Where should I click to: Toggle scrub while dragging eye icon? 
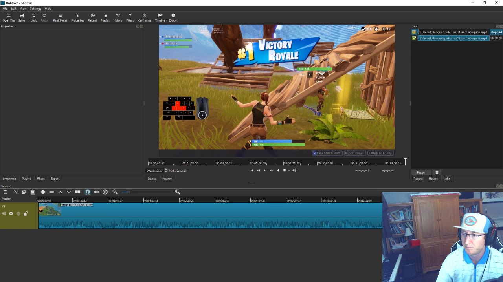click(96, 192)
